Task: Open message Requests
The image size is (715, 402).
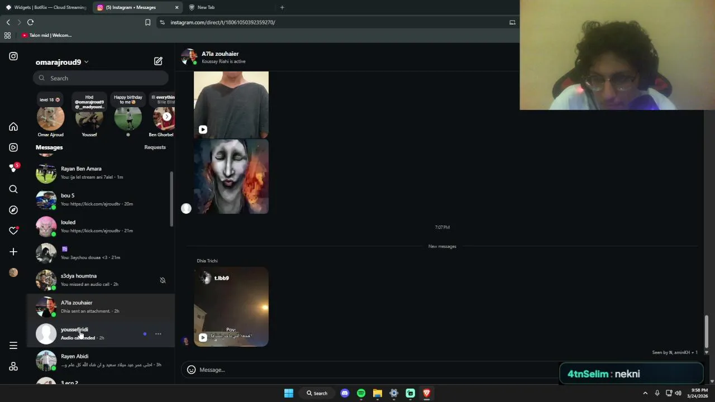Action: 155,147
